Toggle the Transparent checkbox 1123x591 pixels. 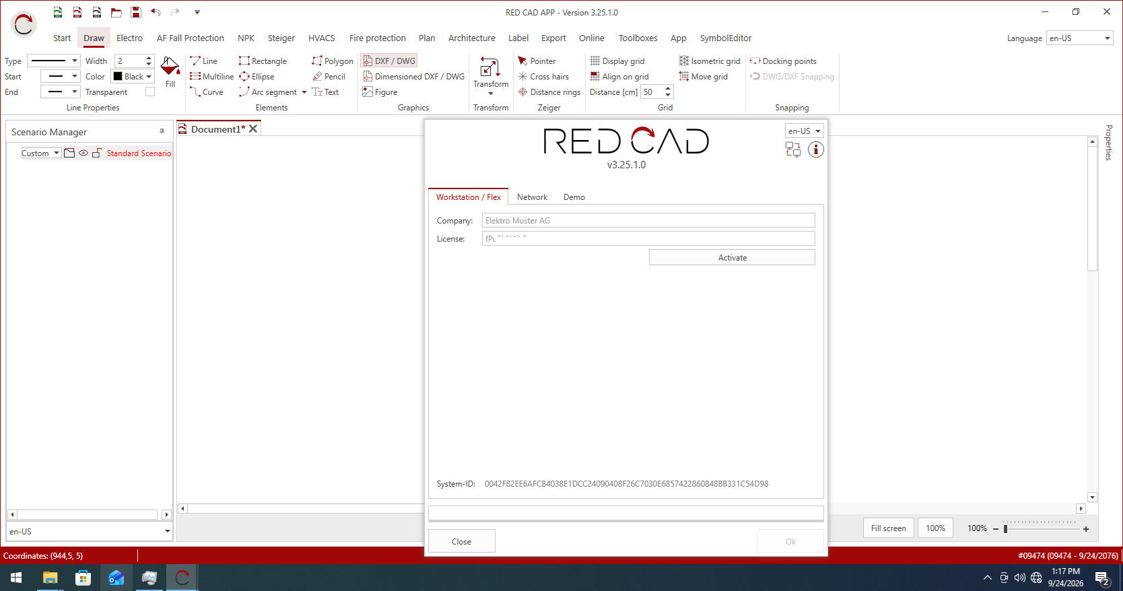pyautogui.click(x=150, y=92)
